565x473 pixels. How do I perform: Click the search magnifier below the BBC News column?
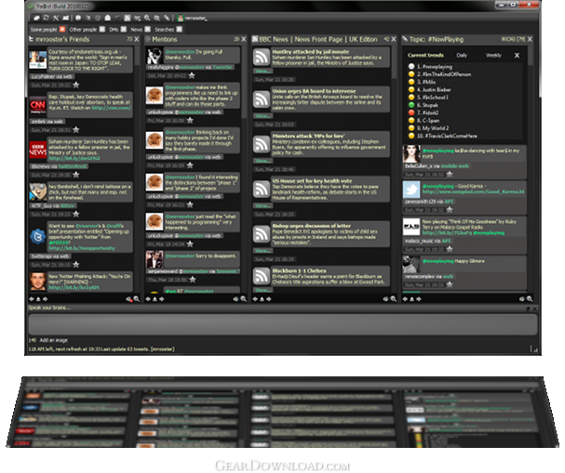click(x=393, y=299)
